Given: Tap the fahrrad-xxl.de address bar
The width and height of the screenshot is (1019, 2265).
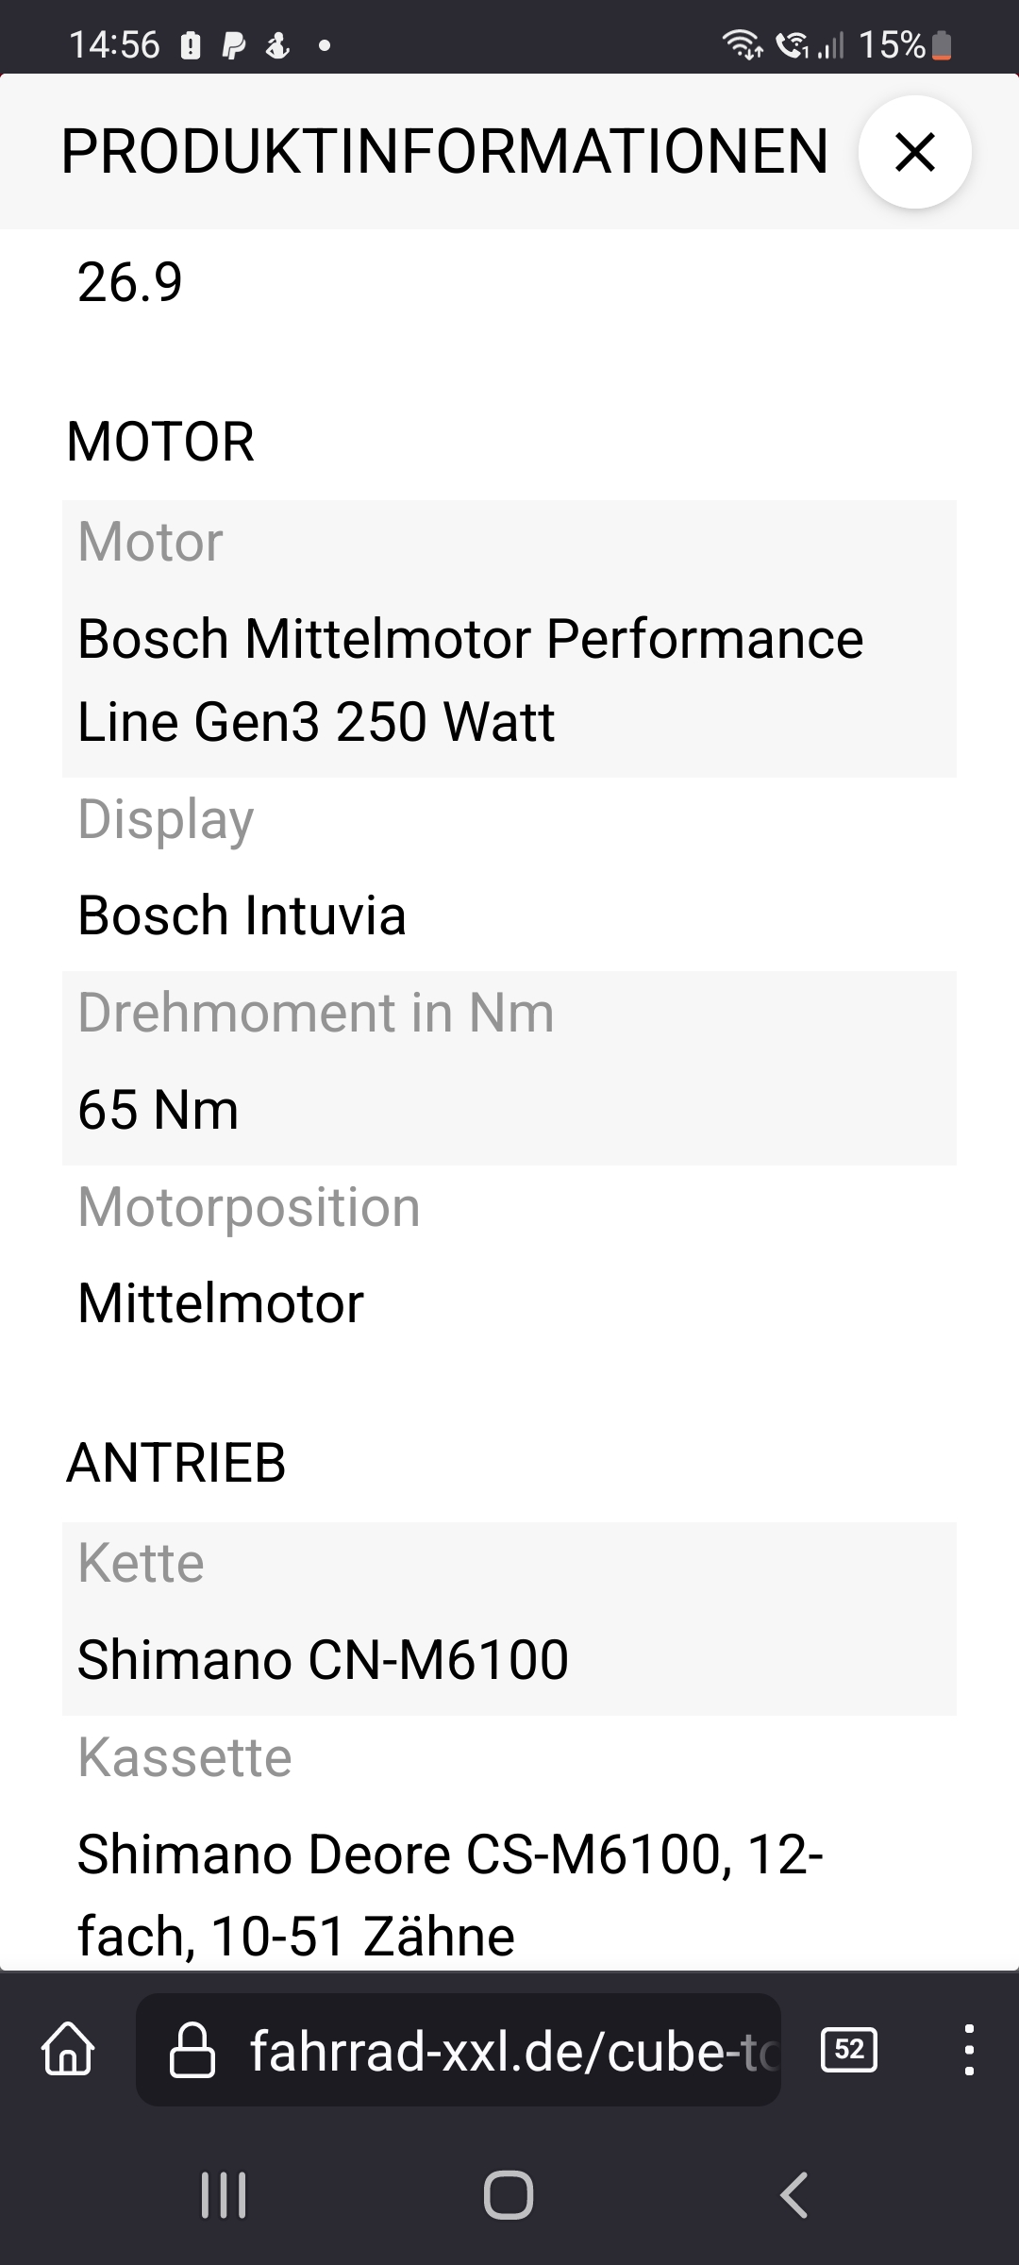Looking at the screenshot, I should (509, 2050).
